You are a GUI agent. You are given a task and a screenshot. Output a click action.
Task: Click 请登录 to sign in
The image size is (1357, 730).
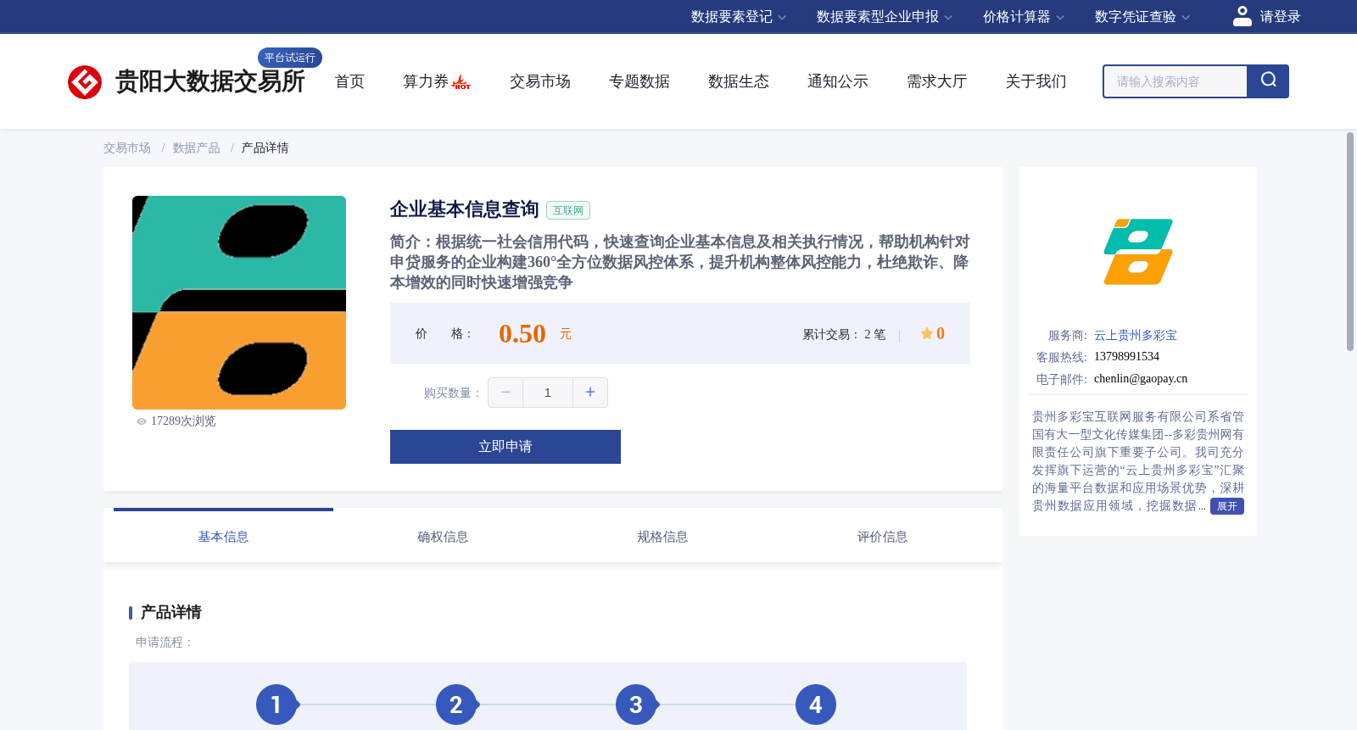(1280, 17)
